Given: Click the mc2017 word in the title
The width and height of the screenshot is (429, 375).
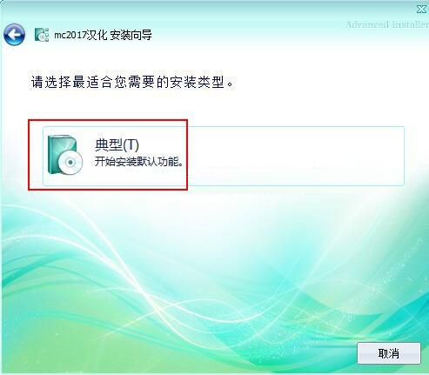Looking at the screenshot, I should (x=70, y=36).
